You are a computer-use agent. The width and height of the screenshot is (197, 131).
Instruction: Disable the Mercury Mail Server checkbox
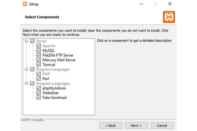point(38,60)
